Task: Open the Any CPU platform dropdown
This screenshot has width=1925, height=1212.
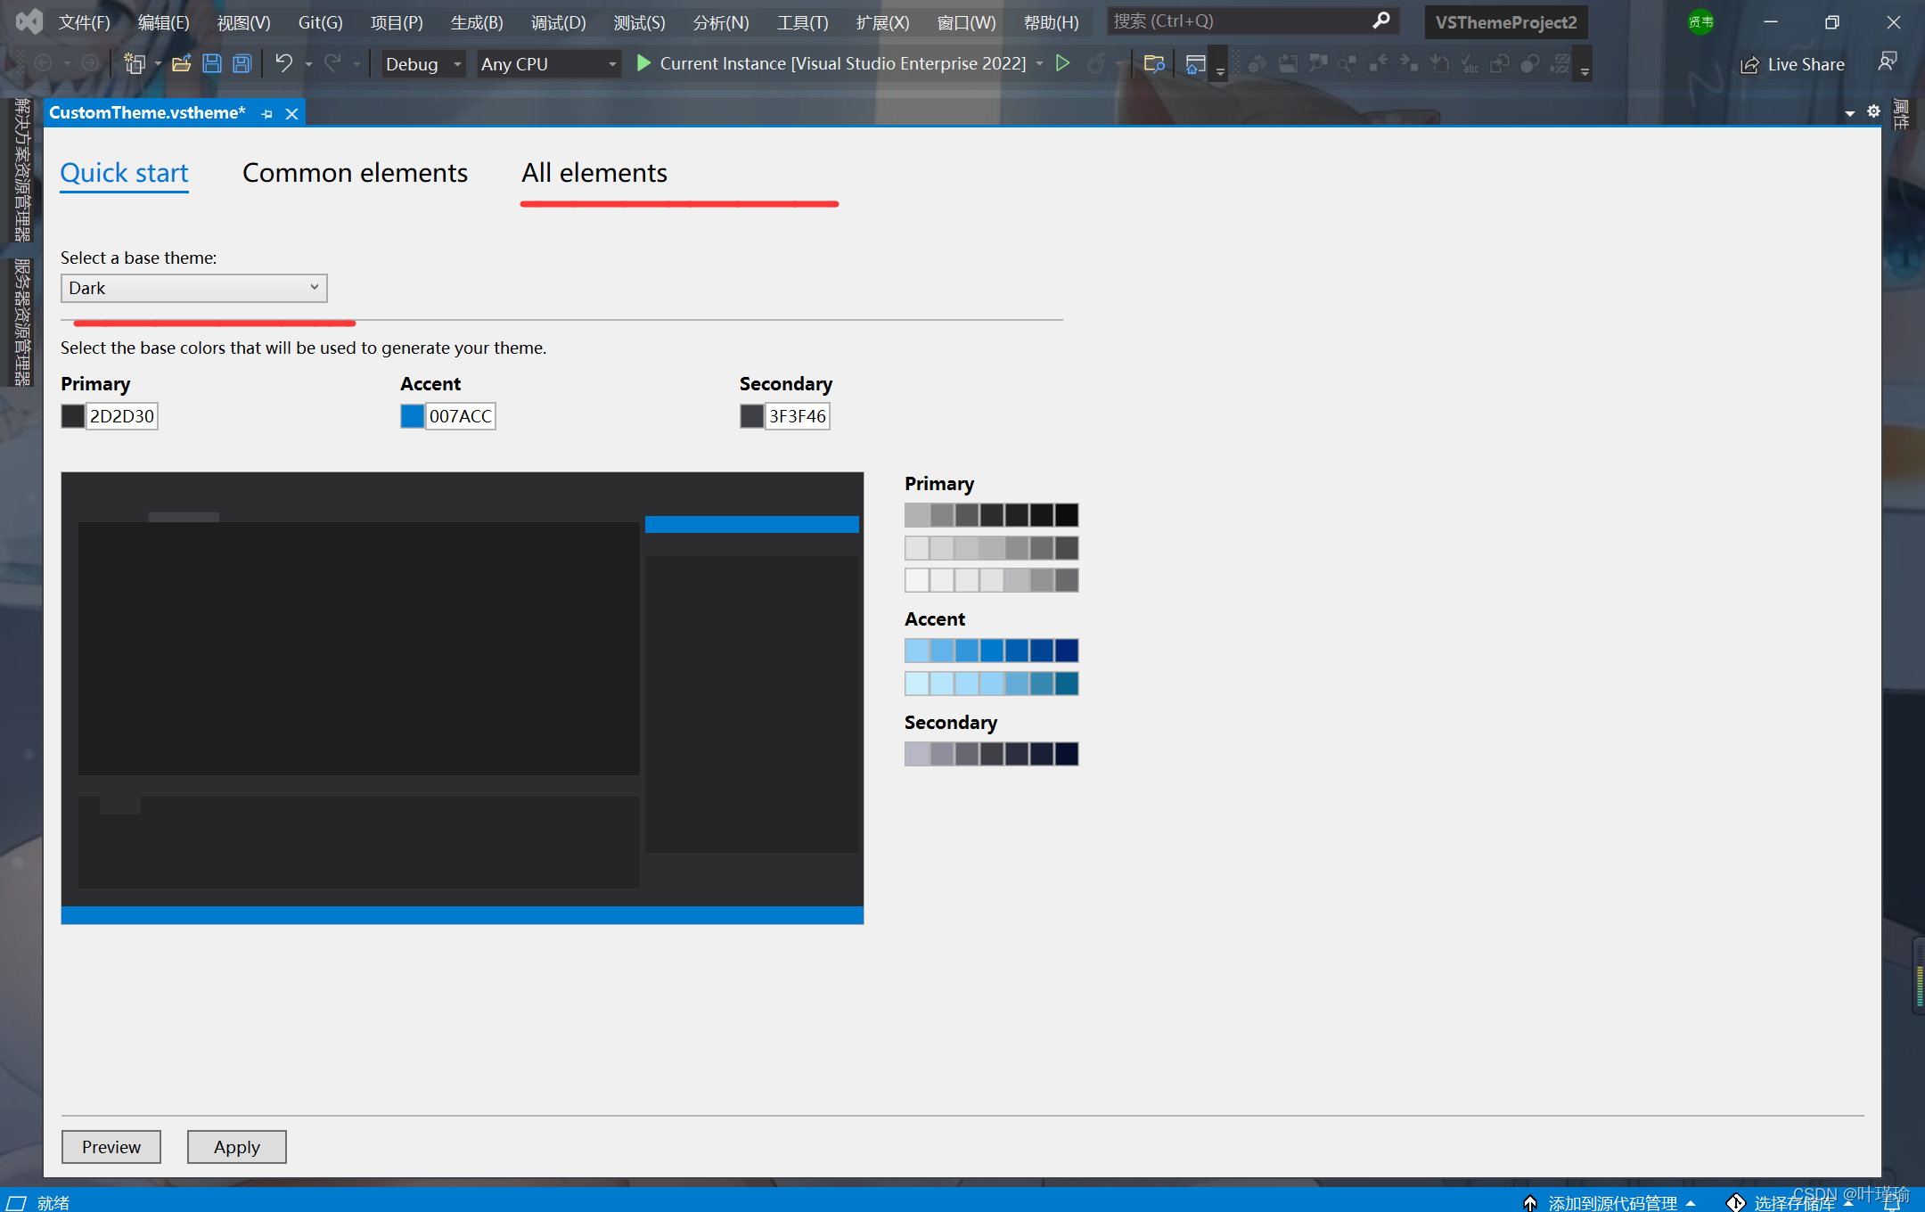Action: pos(548,64)
